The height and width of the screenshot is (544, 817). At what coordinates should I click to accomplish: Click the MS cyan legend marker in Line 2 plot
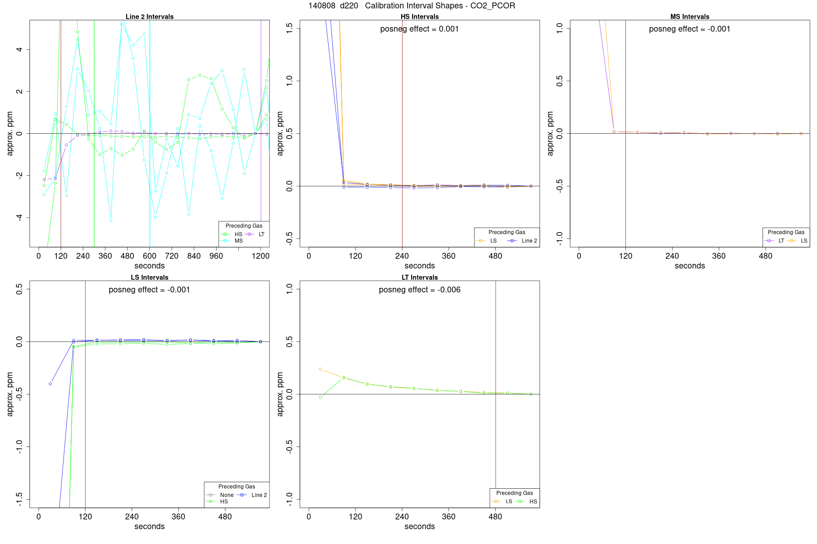(x=225, y=241)
